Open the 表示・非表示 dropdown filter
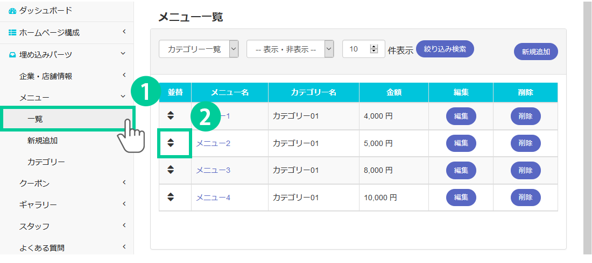The width and height of the screenshot is (592, 263). point(290,49)
